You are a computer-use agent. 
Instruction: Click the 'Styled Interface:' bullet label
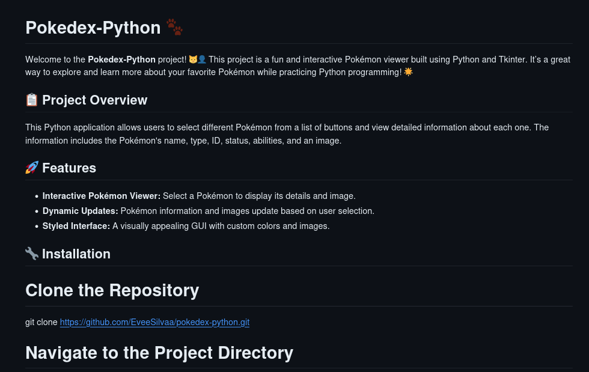pos(76,226)
